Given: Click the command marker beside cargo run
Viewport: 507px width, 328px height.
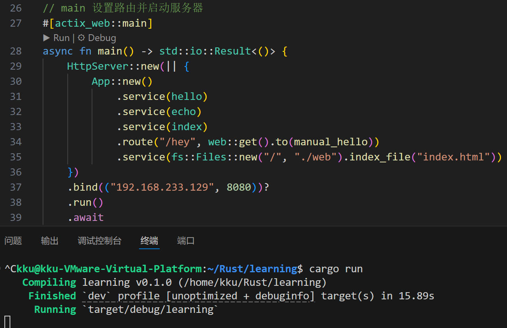Looking at the screenshot, I should pyautogui.click(x=2, y=269).
